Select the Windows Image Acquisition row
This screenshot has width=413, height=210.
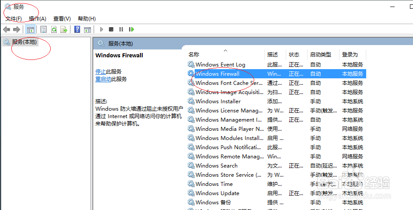click(x=276, y=92)
